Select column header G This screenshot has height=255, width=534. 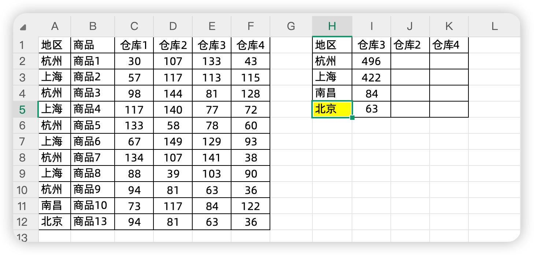pos(291,26)
